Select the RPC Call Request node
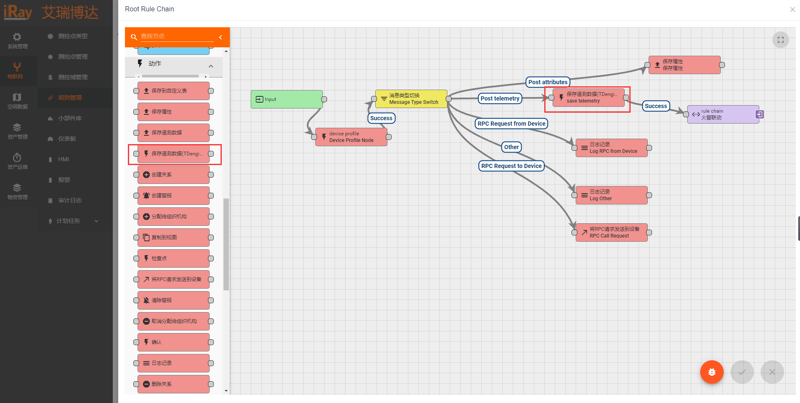The height and width of the screenshot is (403, 800). [x=612, y=232]
